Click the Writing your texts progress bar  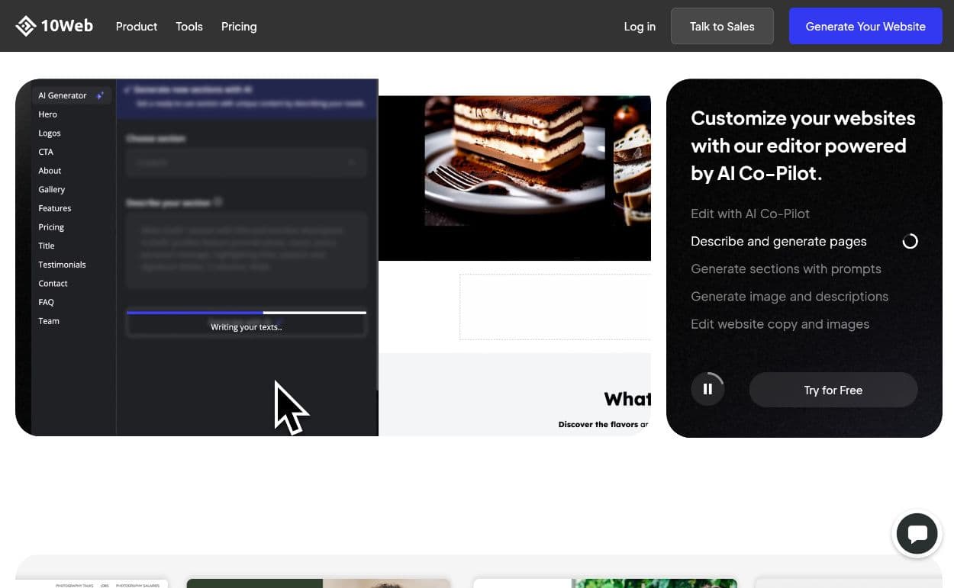click(246, 313)
